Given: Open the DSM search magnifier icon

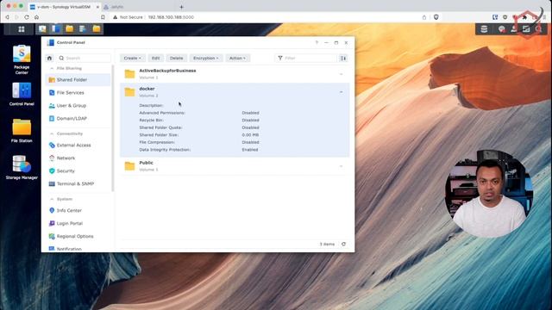Looking at the screenshot, I should [538, 29].
